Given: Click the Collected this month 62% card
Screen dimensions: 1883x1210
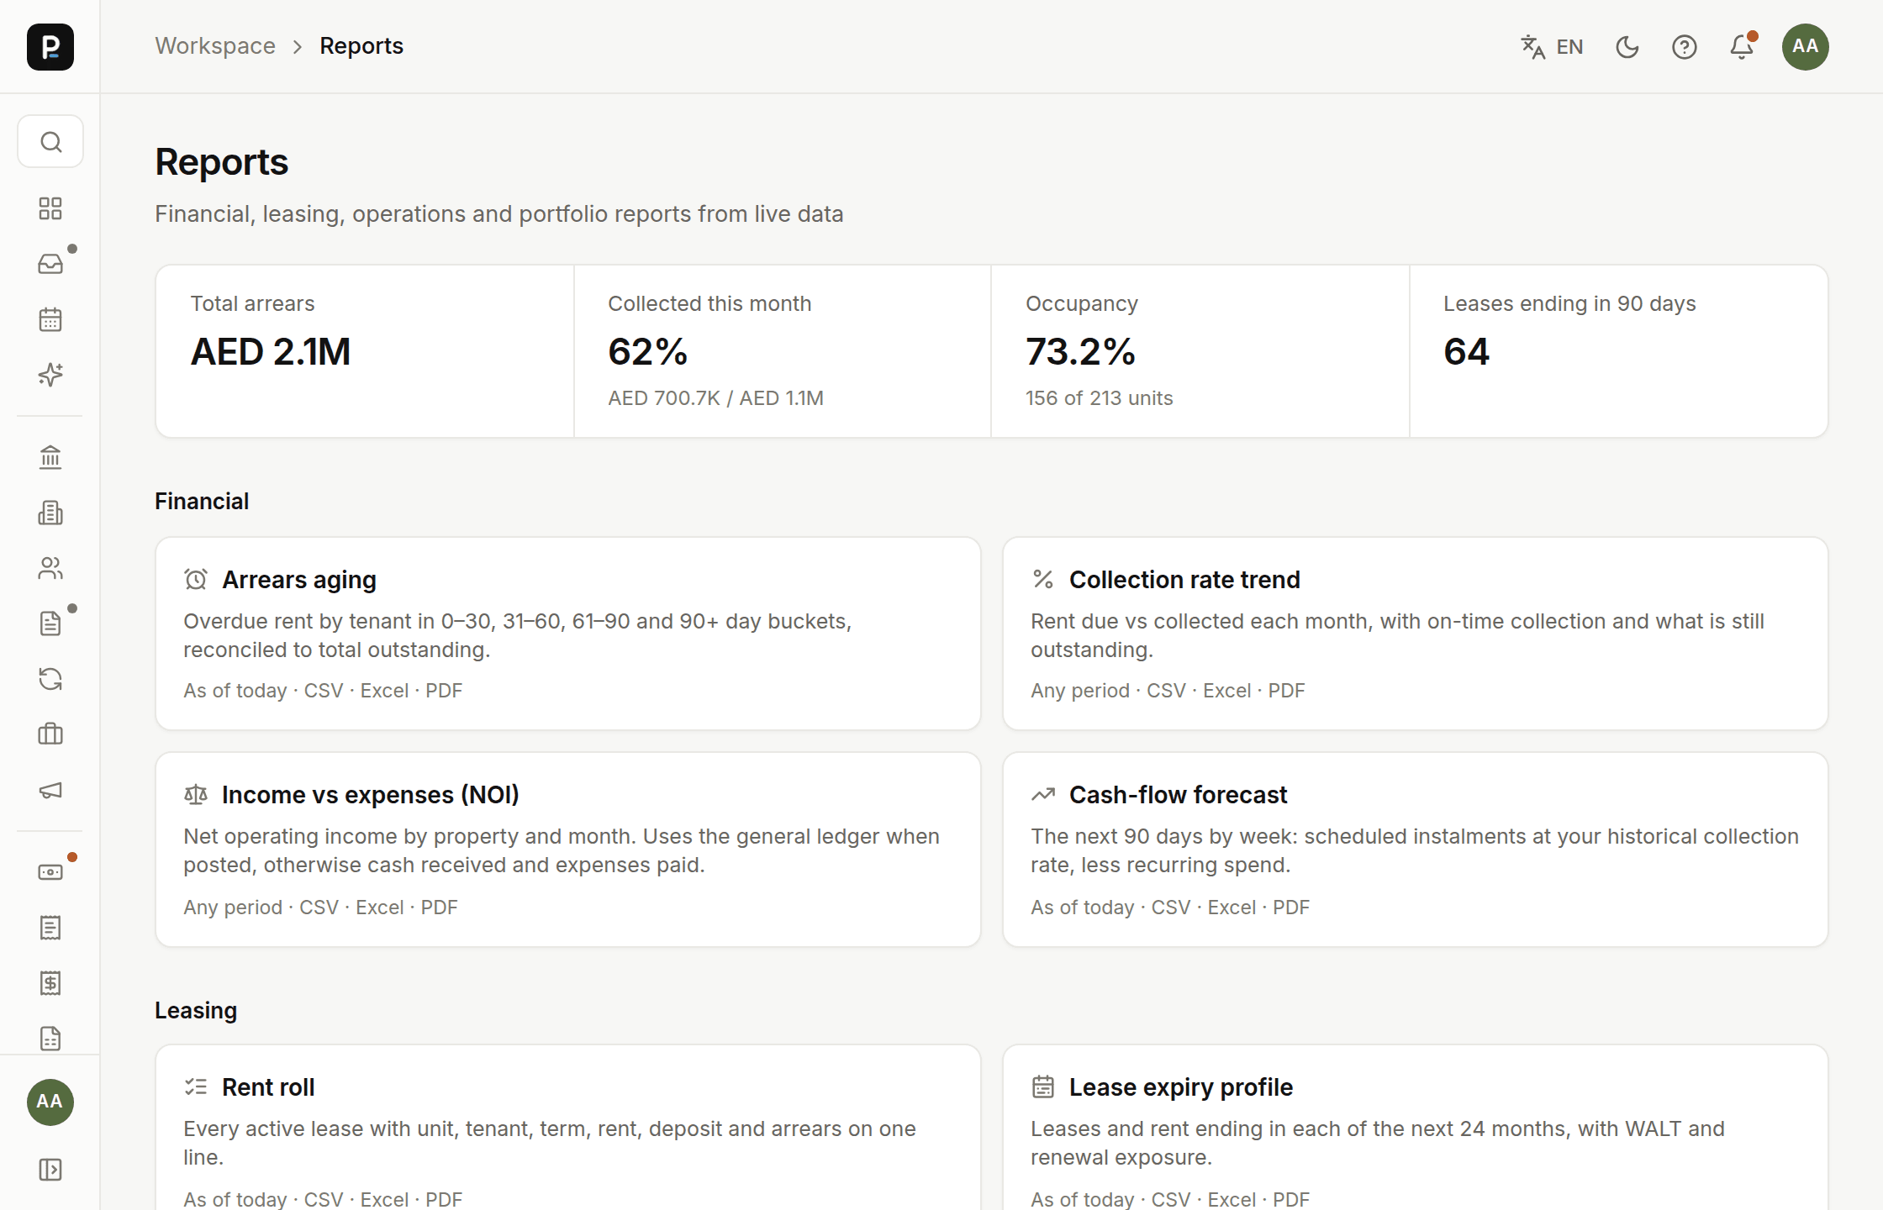Looking at the screenshot, I should pos(783,351).
